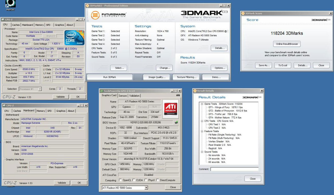
Task: Open the MemSet desktop shortcut
Action: pos(10,4)
